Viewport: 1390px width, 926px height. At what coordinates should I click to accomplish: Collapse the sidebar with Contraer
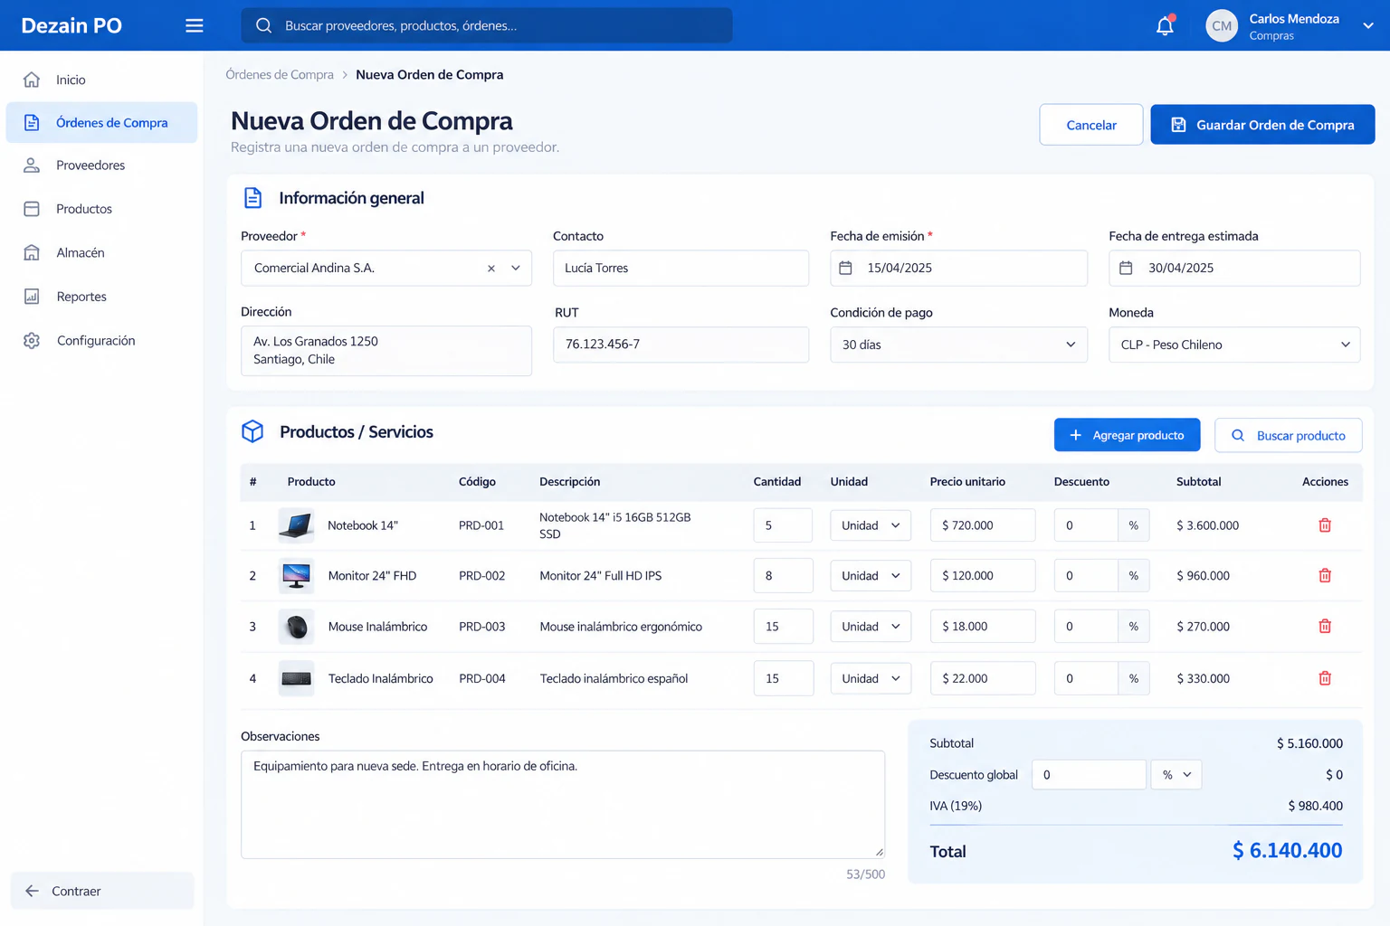click(101, 891)
